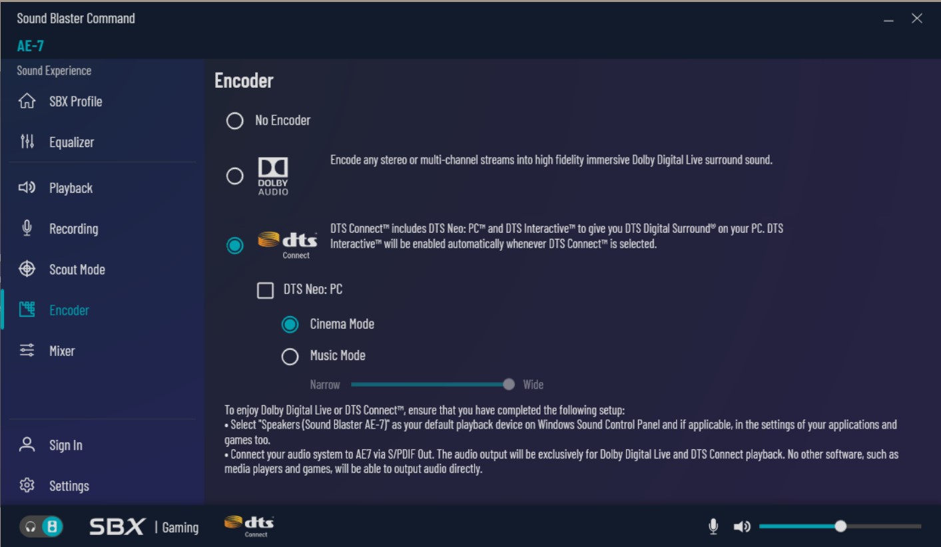Select the No Encoder radio button
The width and height of the screenshot is (941, 547).
(x=234, y=120)
